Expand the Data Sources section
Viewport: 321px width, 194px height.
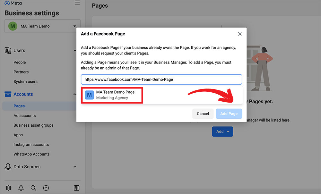(75, 167)
